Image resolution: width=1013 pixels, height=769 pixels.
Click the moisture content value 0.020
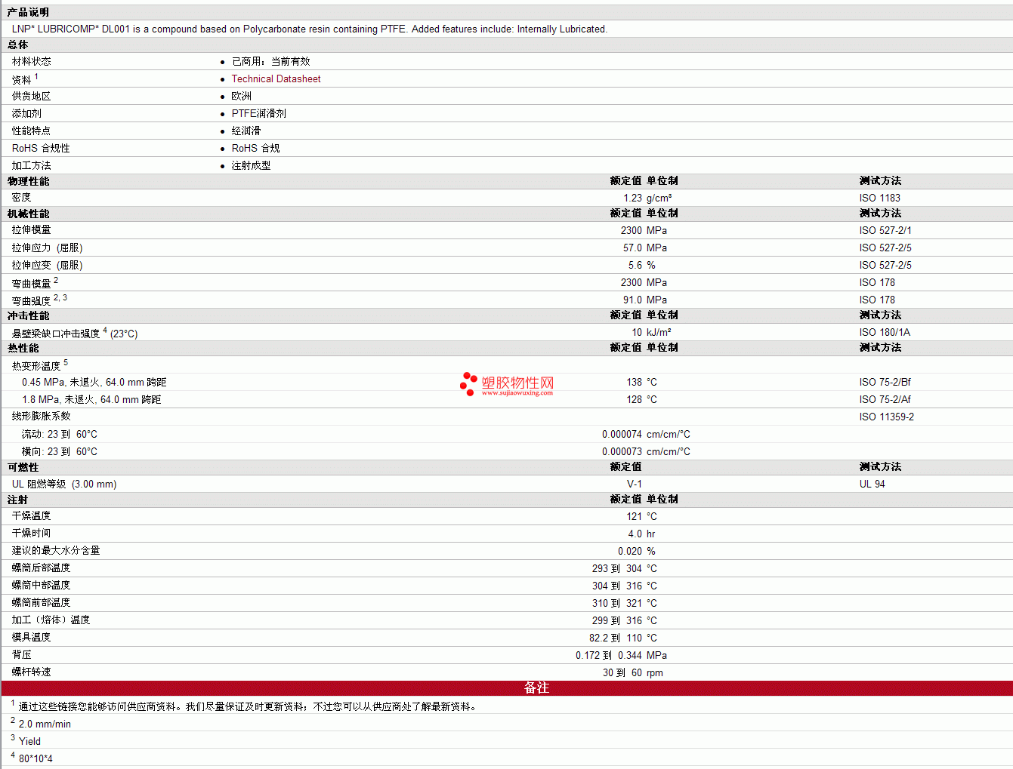pos(630,551)
